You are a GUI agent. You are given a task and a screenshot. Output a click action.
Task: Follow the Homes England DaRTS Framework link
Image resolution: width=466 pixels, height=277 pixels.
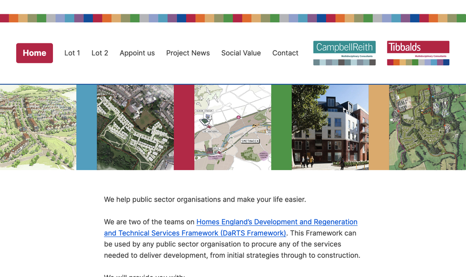pos(231,227)
